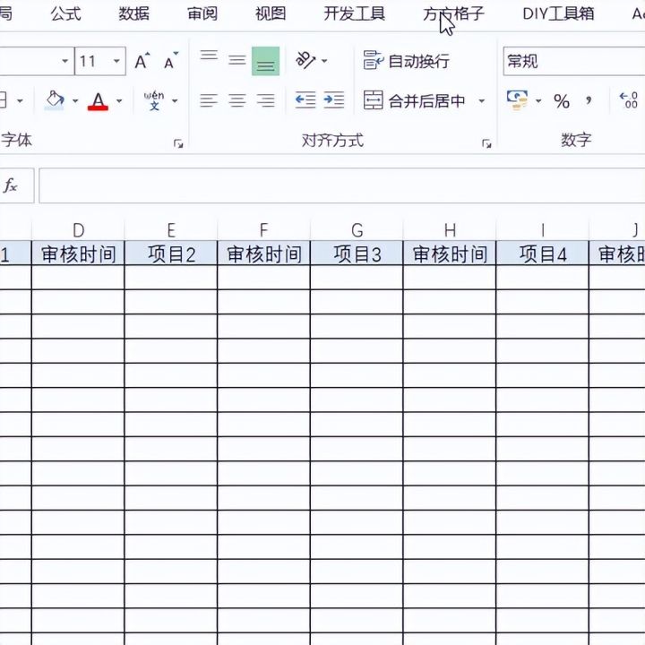Open the font size 11 dropdown
Image resolution: width=645 pixels, height=645 pixels.
pos(116,61)
